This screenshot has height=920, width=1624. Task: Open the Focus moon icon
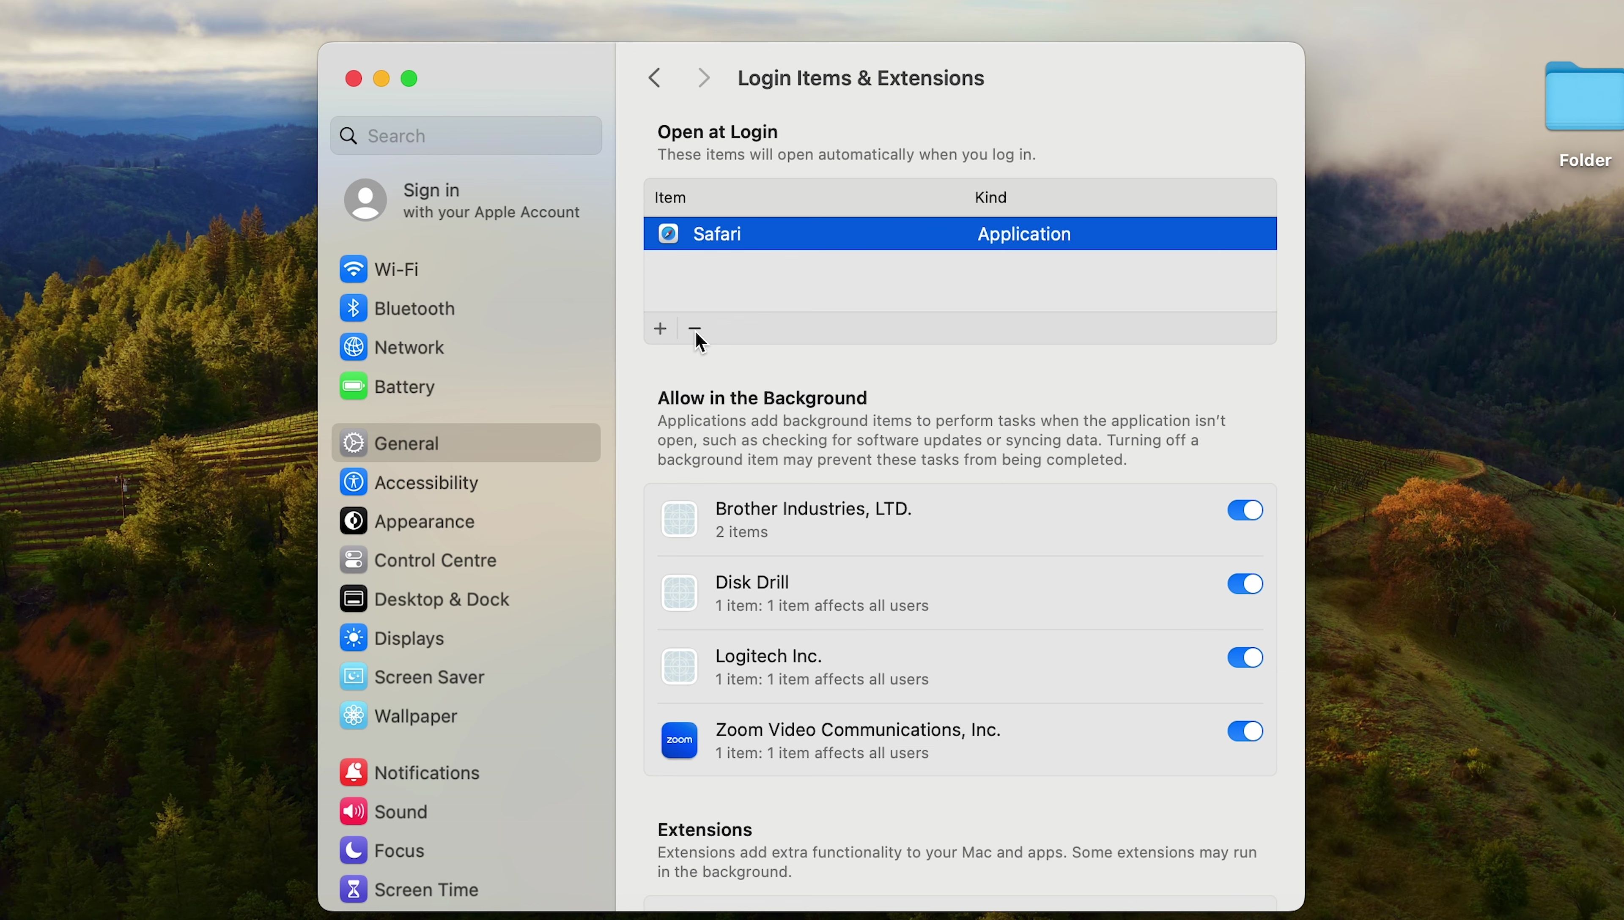point(353,851)
